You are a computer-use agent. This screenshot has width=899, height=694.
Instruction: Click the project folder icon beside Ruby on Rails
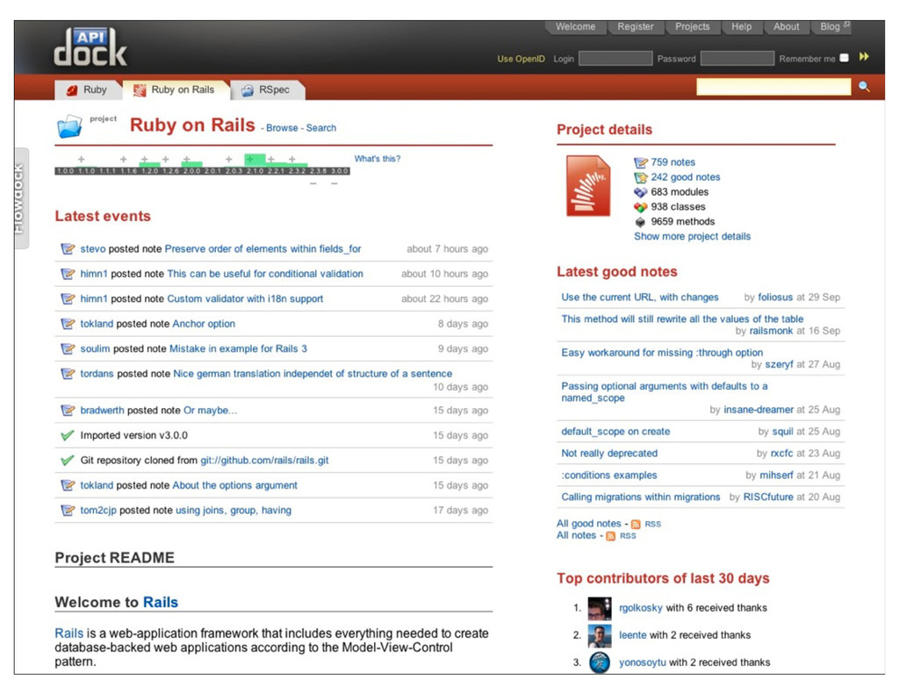[x=70, y=126]
